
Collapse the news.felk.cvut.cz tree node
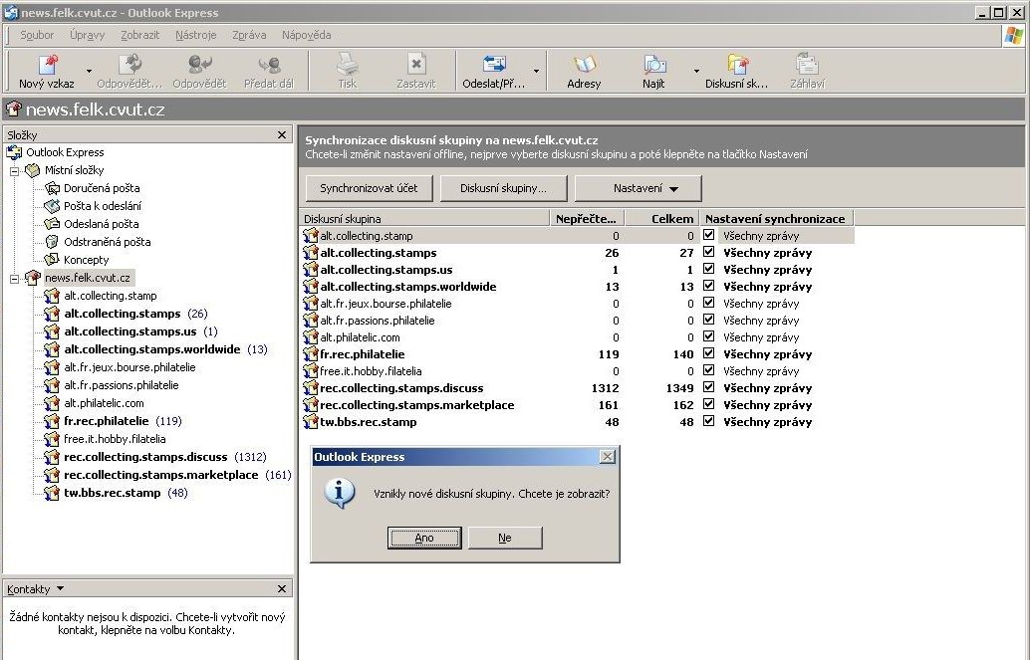coord(15,279)
